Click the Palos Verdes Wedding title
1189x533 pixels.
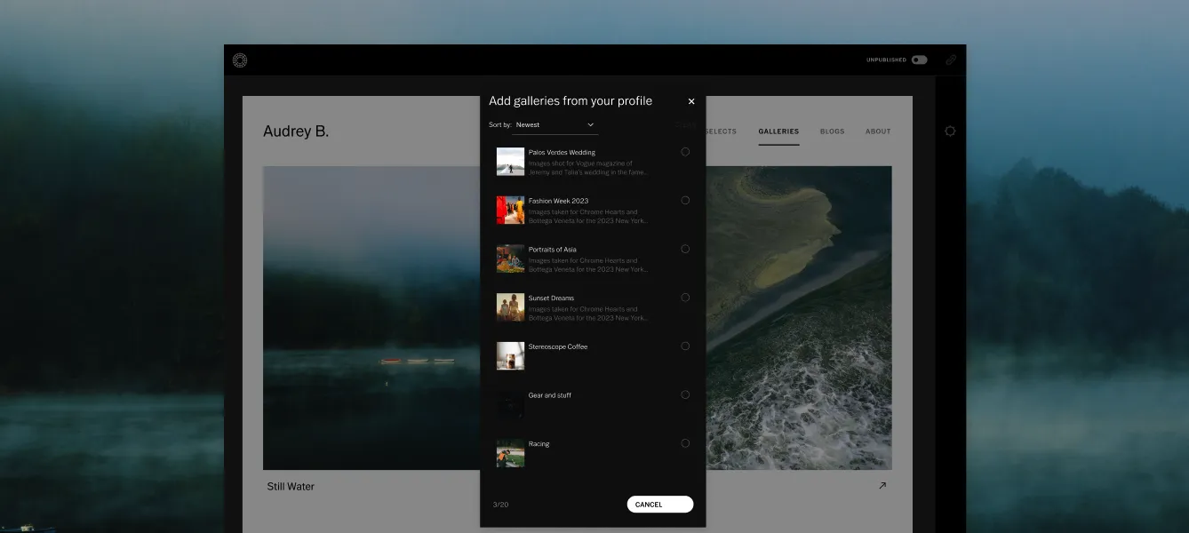[562, 153]
